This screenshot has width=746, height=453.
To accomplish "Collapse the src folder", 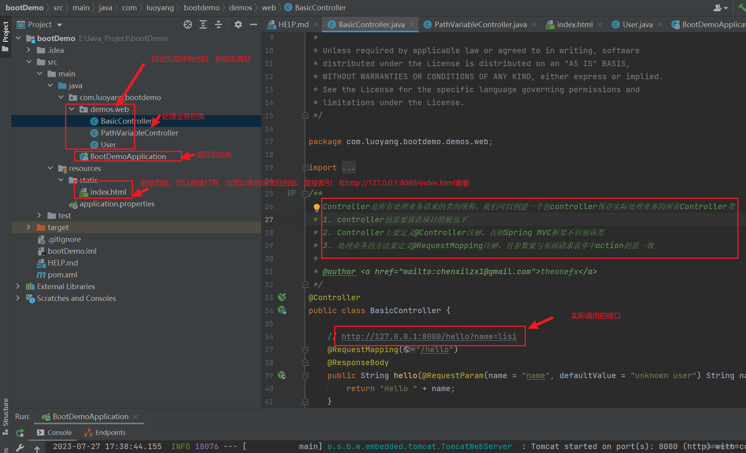I will (x=29, y=62).
